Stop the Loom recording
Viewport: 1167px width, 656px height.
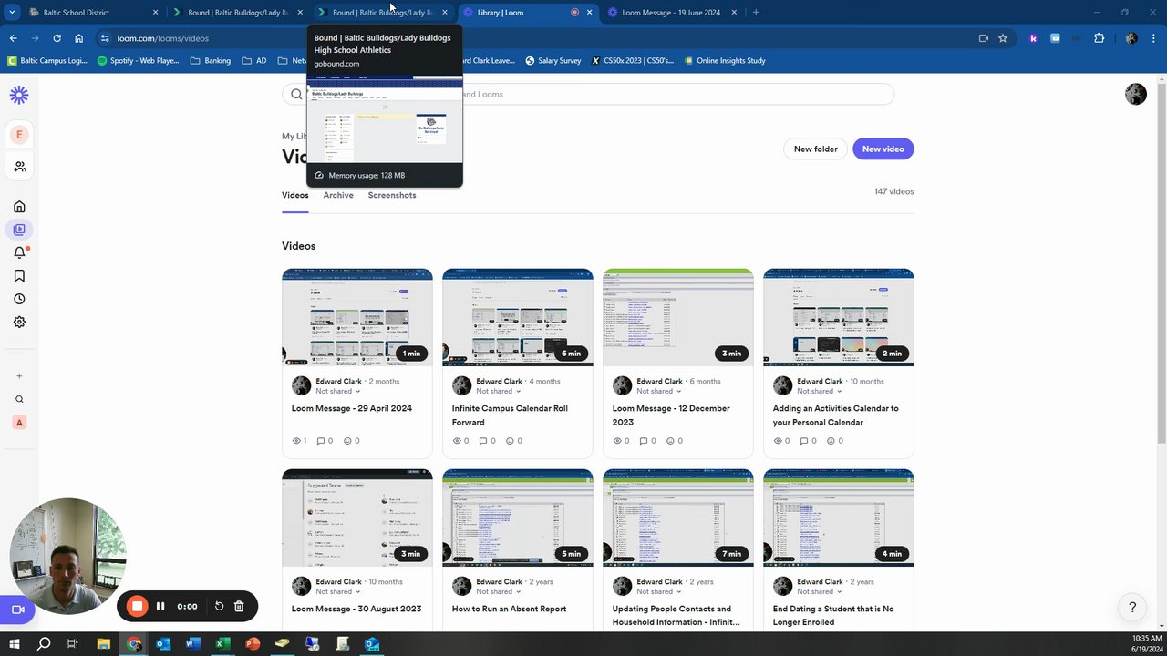pyautogui.click(x=137, y=606)
